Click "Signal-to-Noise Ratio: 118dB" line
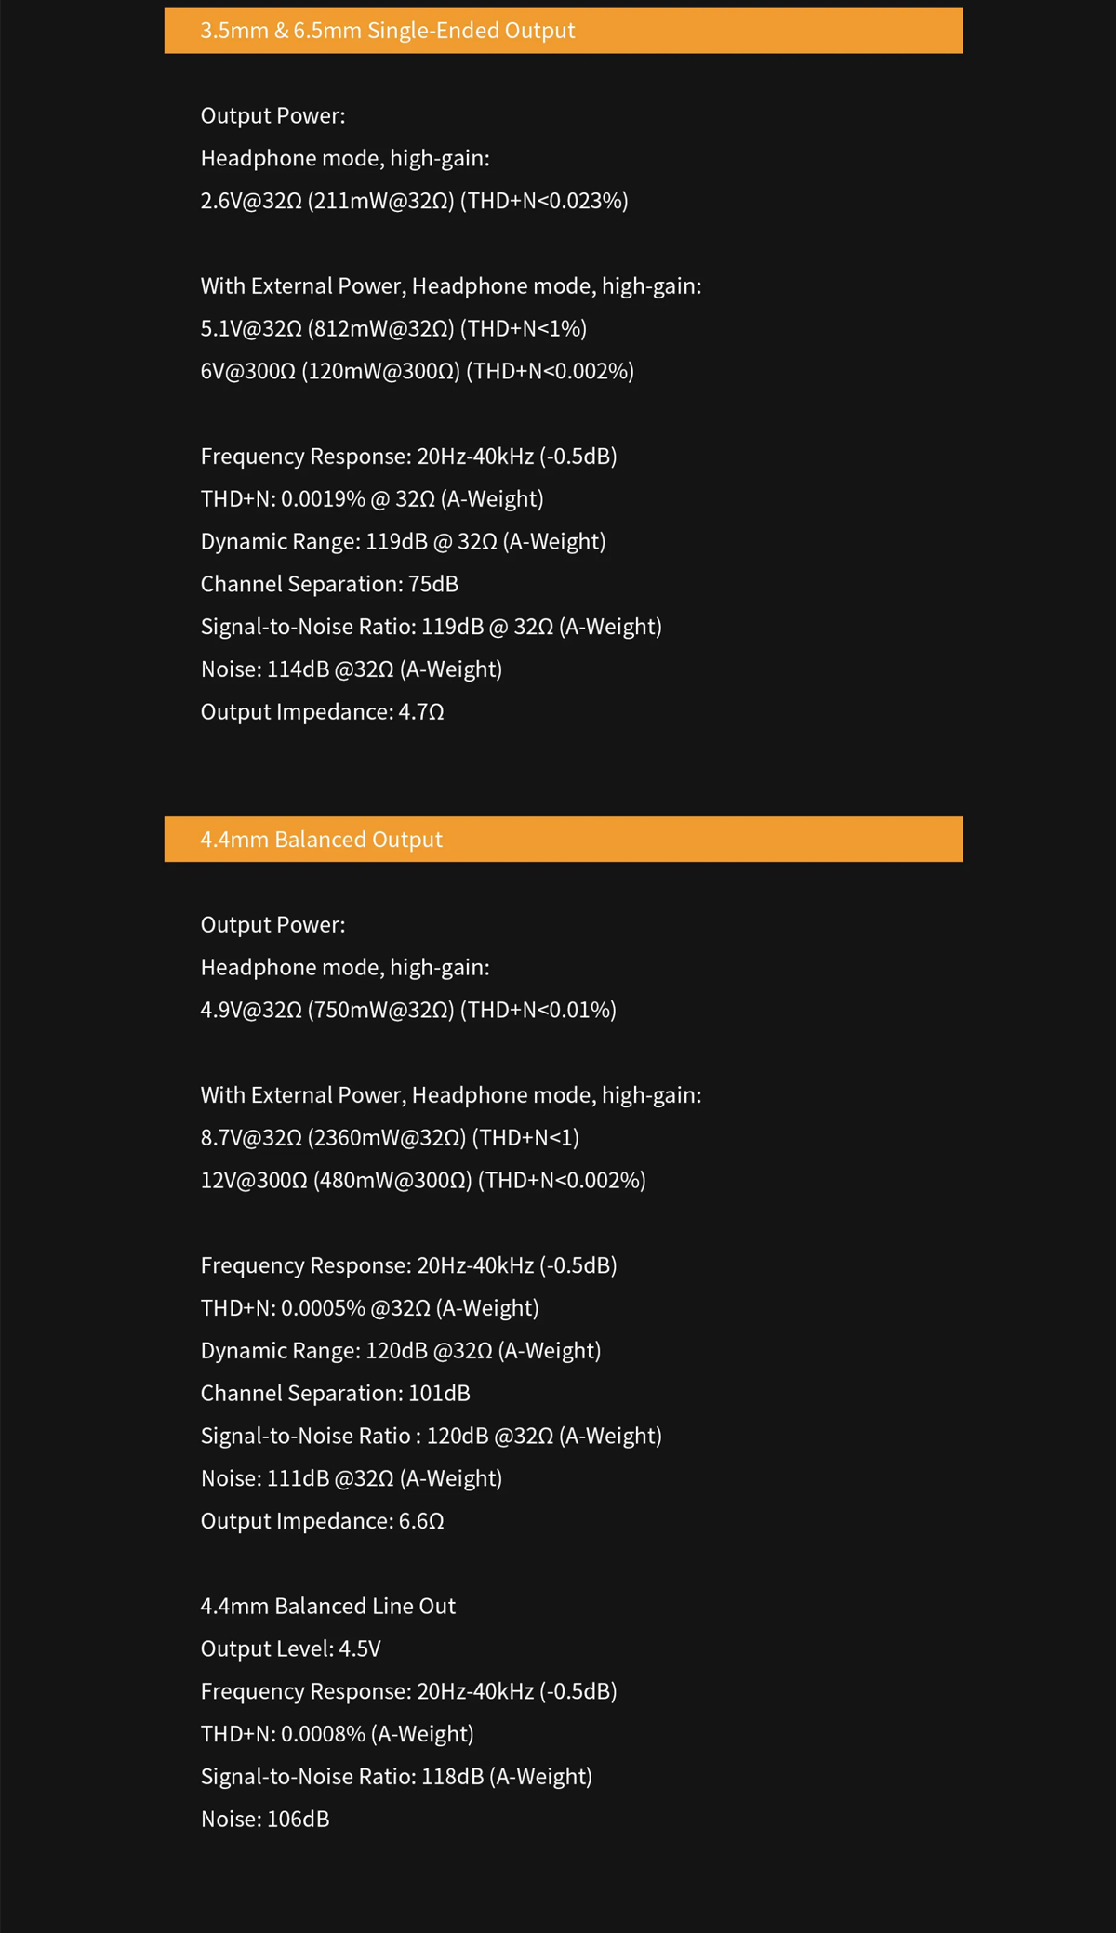The image size is (1116, 1933). click(x=396, y=1777)
